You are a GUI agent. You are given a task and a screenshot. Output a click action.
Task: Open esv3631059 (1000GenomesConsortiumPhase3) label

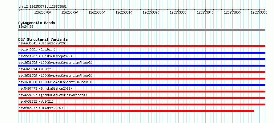point(55,76)
